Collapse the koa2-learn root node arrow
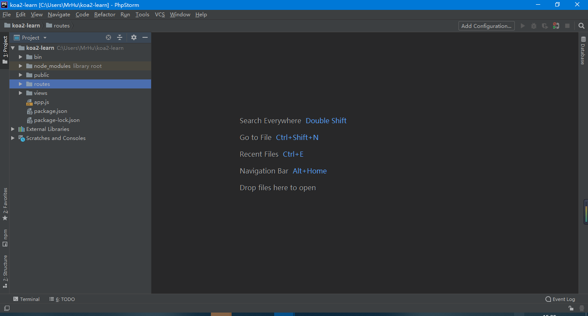Screen dimensions: 588x316 click(13, 48)
